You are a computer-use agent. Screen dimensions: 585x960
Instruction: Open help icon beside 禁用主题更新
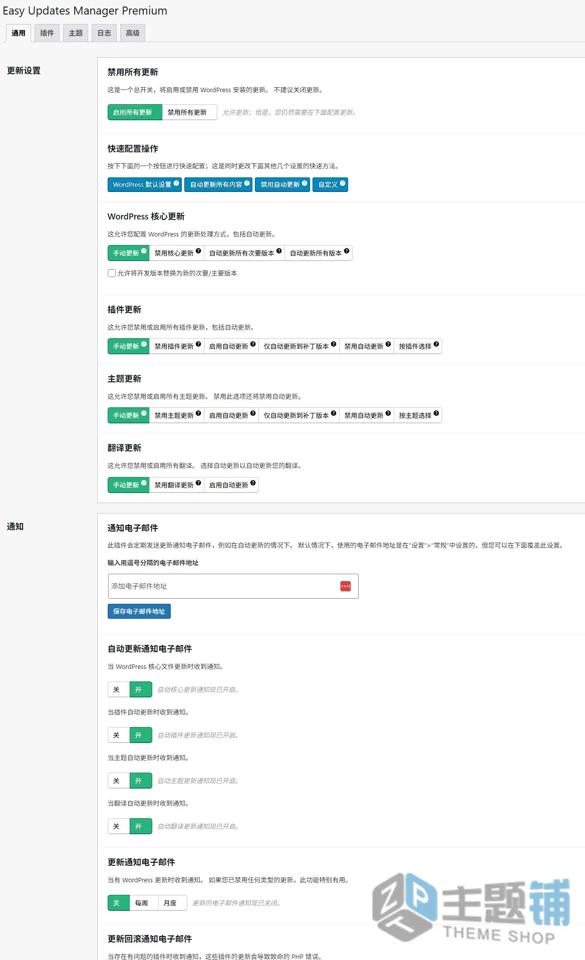click(x=198, y=413)
